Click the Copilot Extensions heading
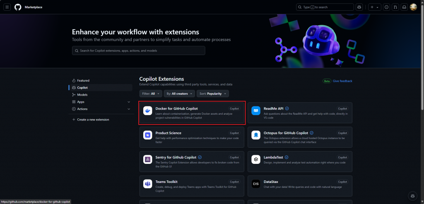This screenshot has width=424, height=204. click(x=162, y=79)
